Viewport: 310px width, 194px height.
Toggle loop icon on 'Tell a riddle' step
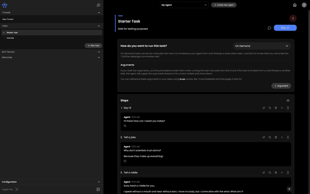click(x=263, y=173)
